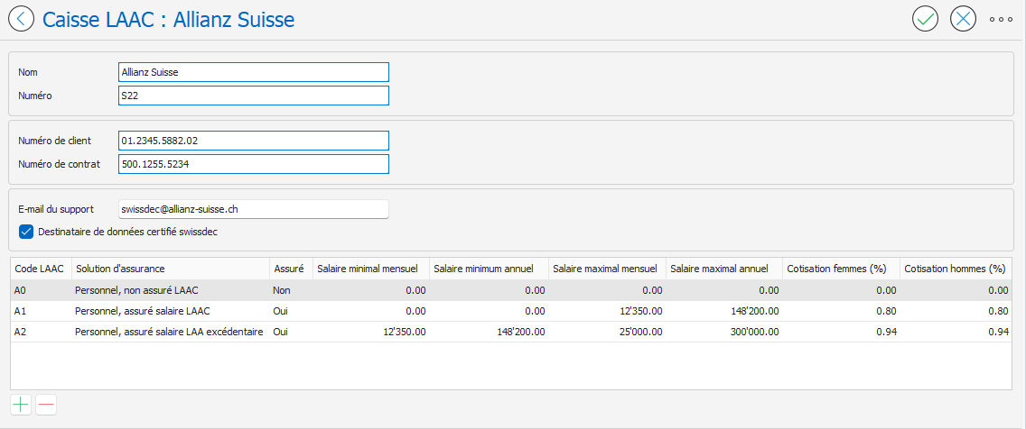Click the 'Oui' Assuré cell in row A1
This screenshot has width=1026, height=429.
pos(291,311)
